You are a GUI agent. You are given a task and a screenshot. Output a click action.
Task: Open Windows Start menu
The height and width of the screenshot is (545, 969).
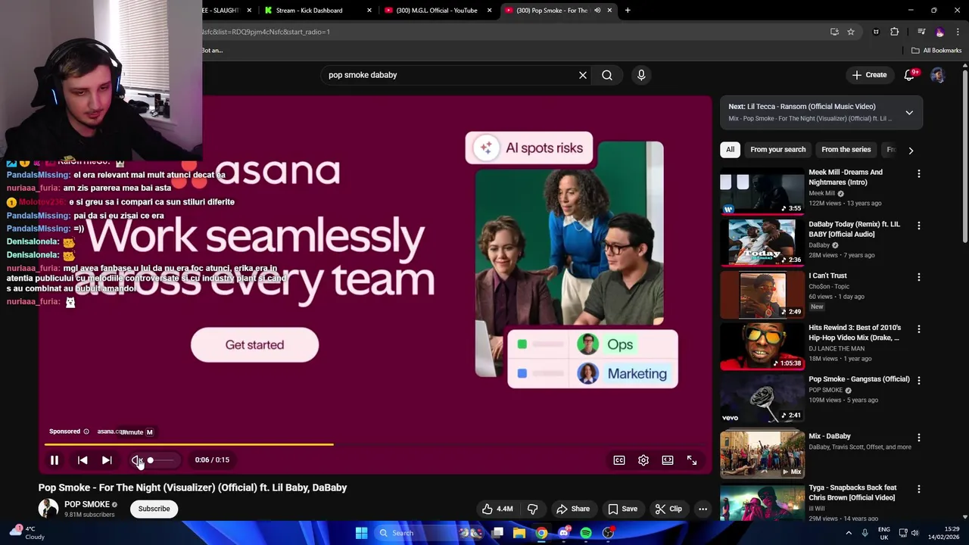(361, 533)
